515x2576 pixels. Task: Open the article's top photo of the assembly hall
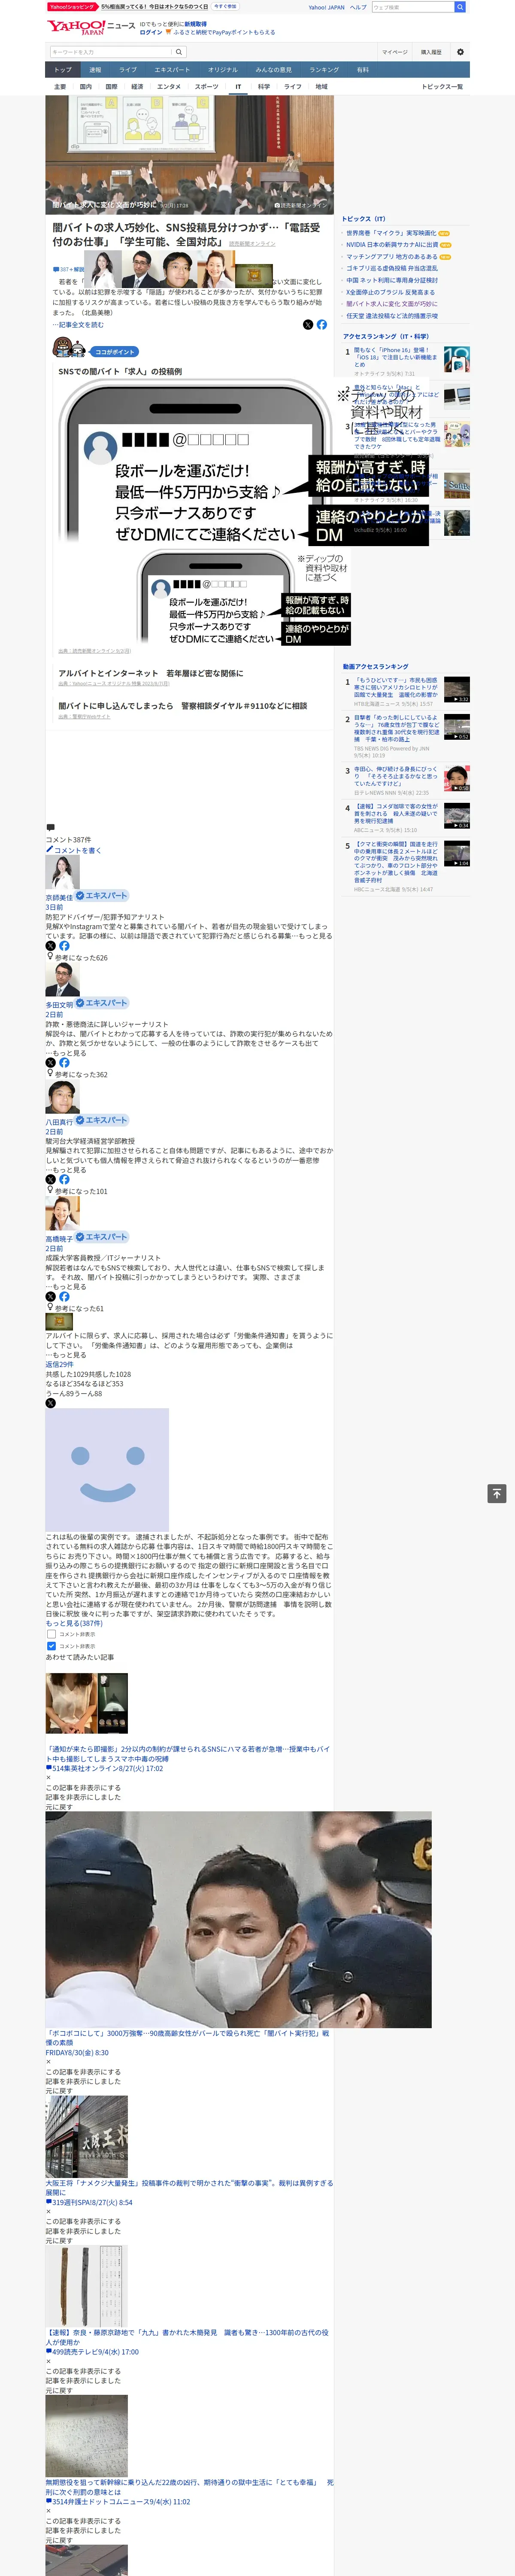pos(189,155)
